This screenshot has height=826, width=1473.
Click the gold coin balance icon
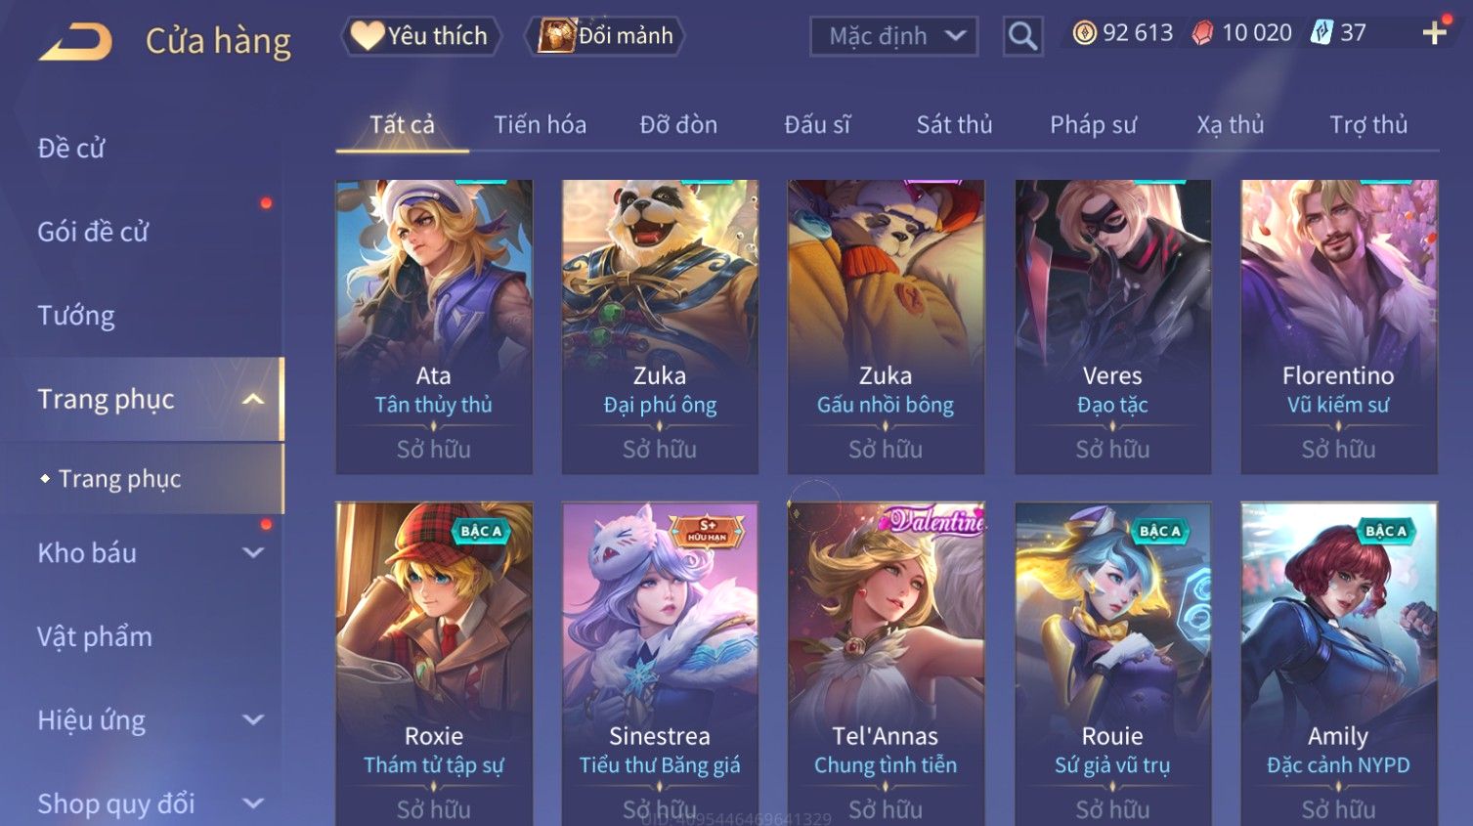coord(1084,33)
